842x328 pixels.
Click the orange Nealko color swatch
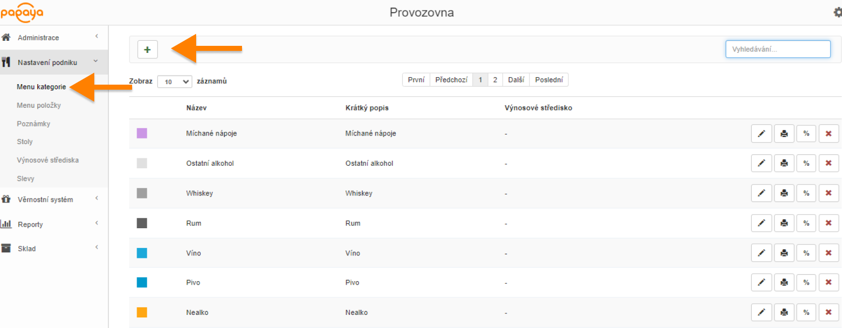click(x=142, y=312)
